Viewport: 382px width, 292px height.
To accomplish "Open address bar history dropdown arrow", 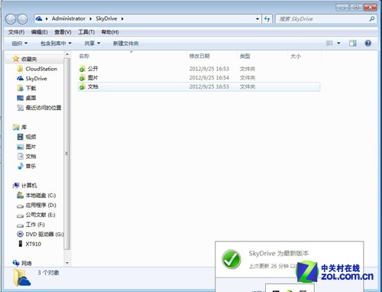I will [x=257, y=19].
